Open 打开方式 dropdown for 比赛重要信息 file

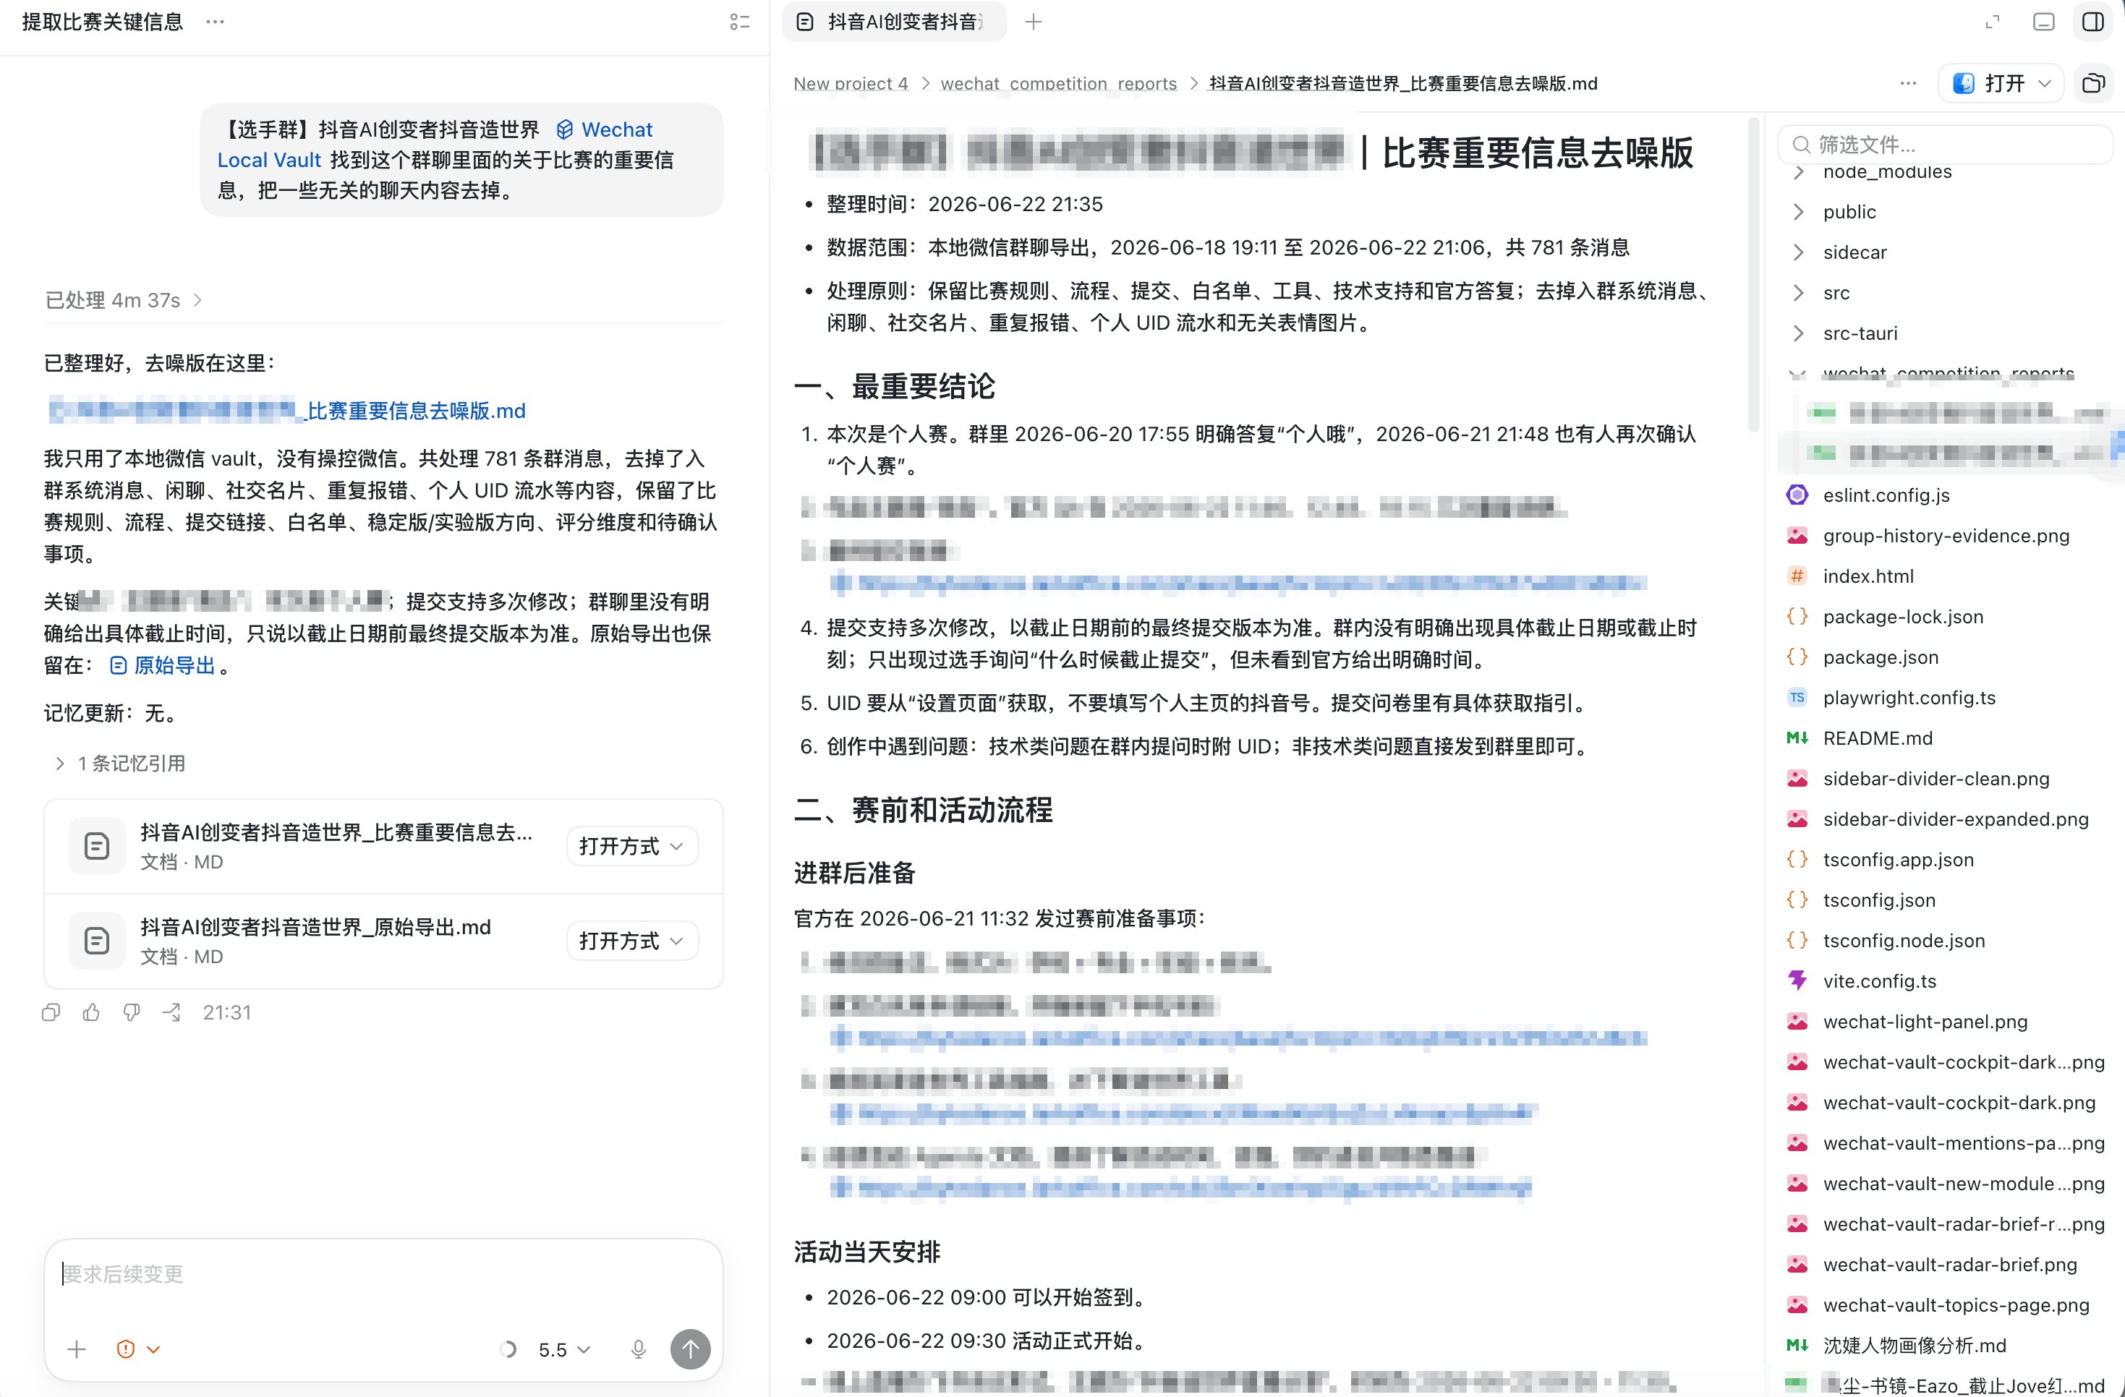tap(631, 845)
